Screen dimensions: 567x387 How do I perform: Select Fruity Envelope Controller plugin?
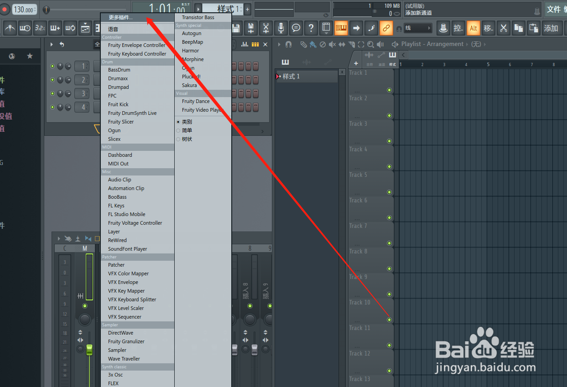coord(138,45)
